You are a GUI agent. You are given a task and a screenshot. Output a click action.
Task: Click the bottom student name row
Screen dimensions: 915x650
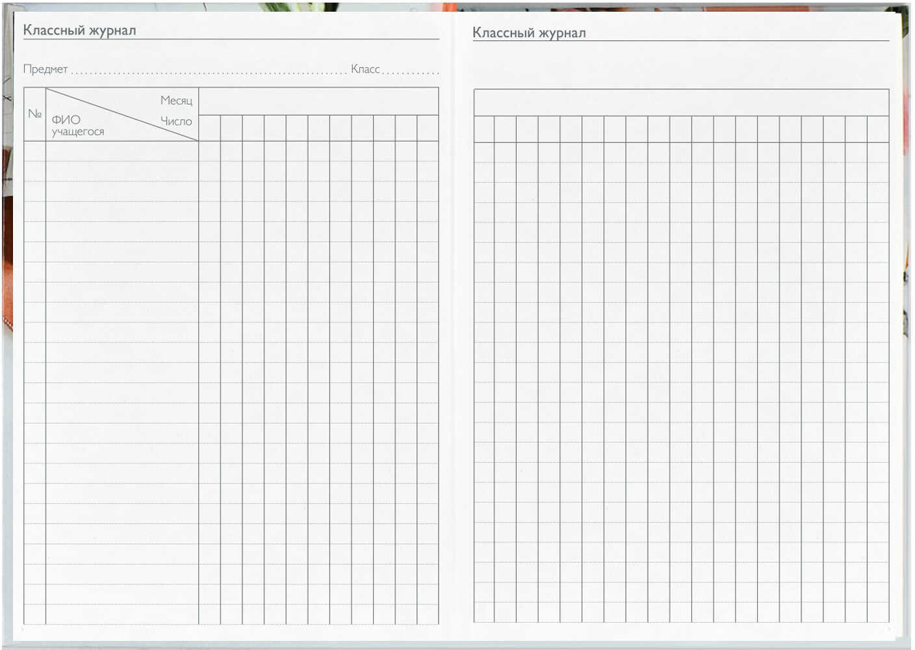point(122,614)
